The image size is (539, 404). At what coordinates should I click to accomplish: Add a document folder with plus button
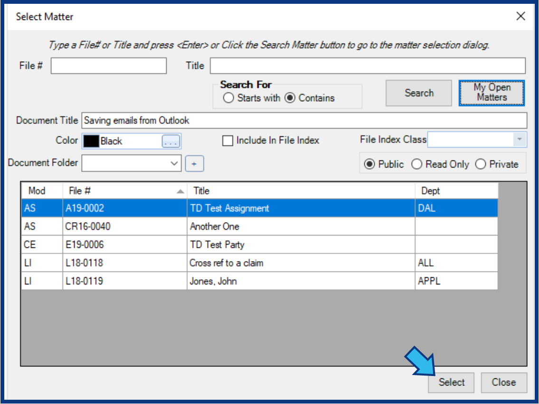tap(194, 163)
